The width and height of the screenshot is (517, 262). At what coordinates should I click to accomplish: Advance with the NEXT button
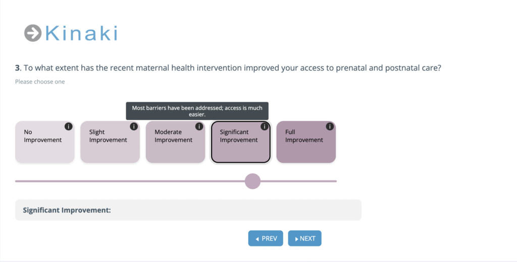click(x=304, y=238)
